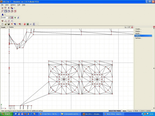The height and width of the screenshot is (116, 155).
Task: Expand the Export dropdown arrow in file toolbar
Action: pyautogui.click(x=22, y=24)
